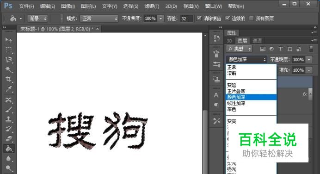
Task: Choose 线性加深 blend mode
Action: pyautogui.click(x=251, y=103)
